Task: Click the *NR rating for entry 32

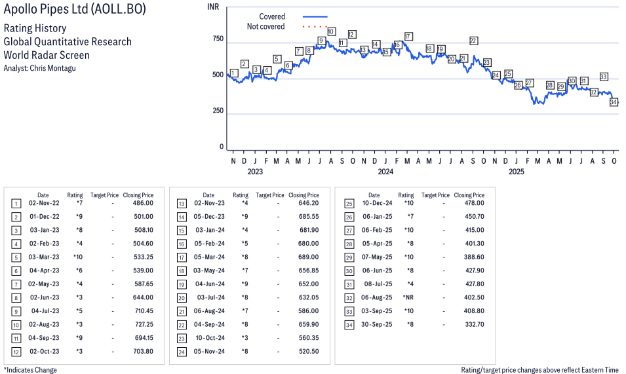Action: click(x=408, y=297)
